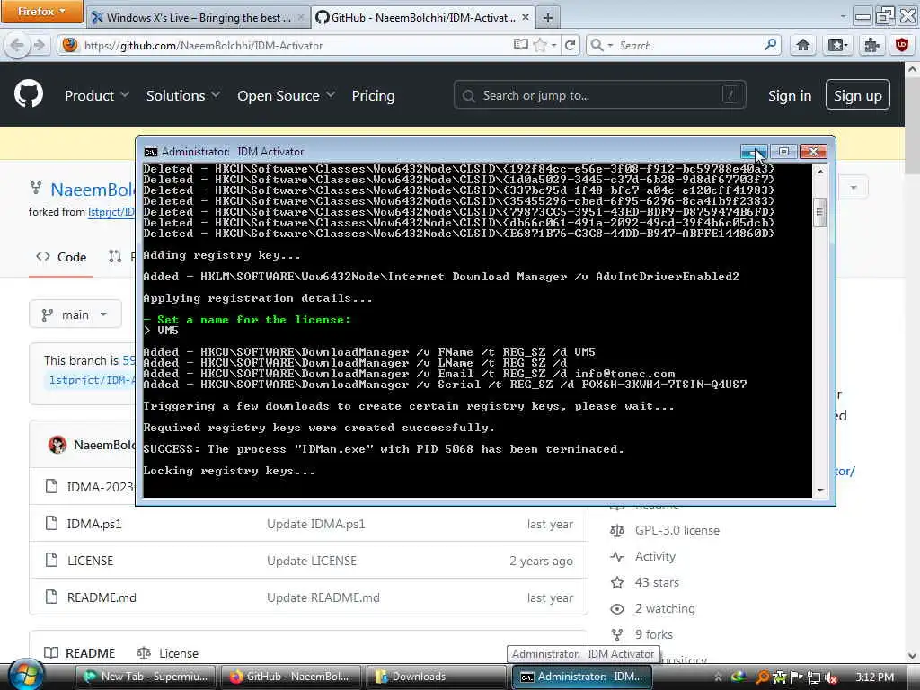Viewport: 920px width, 690px height.
Task: Maximize the IDM Activator console window
Action: coord(783,152)
